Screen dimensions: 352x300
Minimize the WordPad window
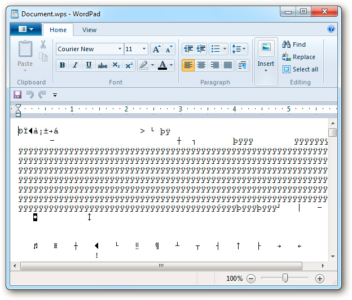pyautogui.click(x=288, y=12)
